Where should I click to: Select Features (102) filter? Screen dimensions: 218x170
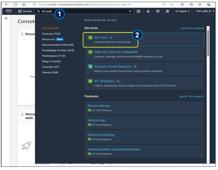click(x=51, y=34)
